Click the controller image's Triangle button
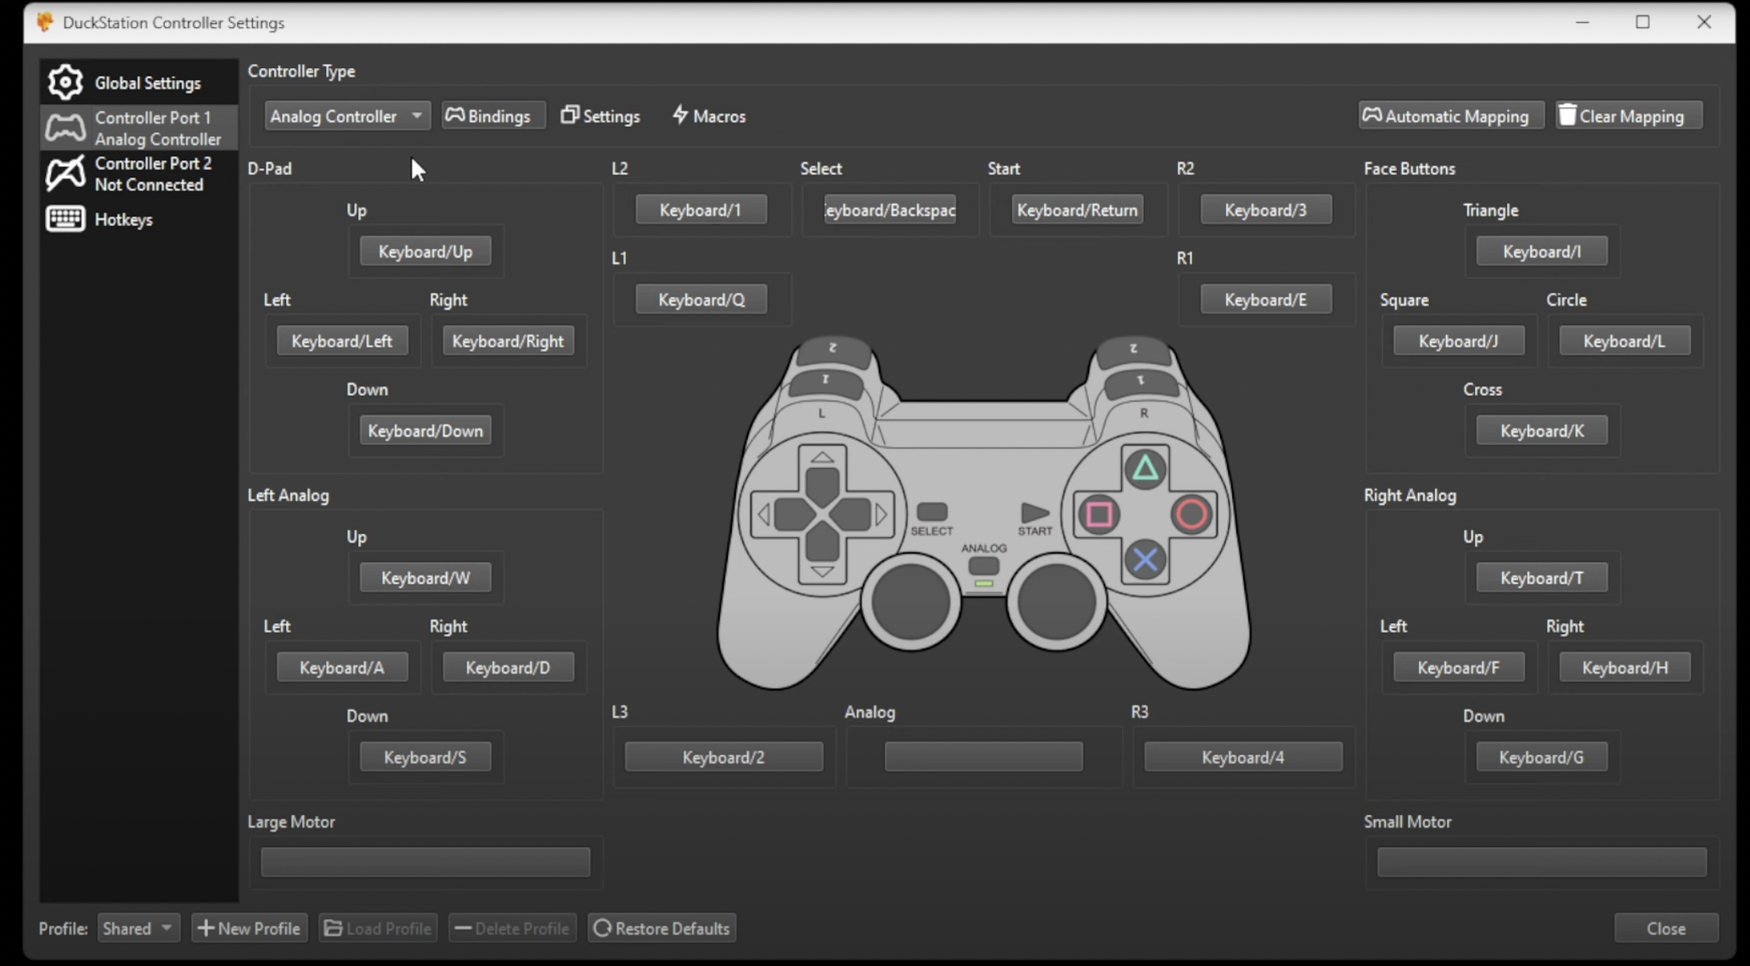Viewport: 1750px width, 966px height. [1145, 468]
